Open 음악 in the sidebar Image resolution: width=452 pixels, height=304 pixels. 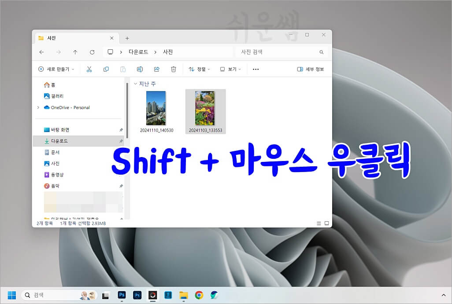(52, 186)
